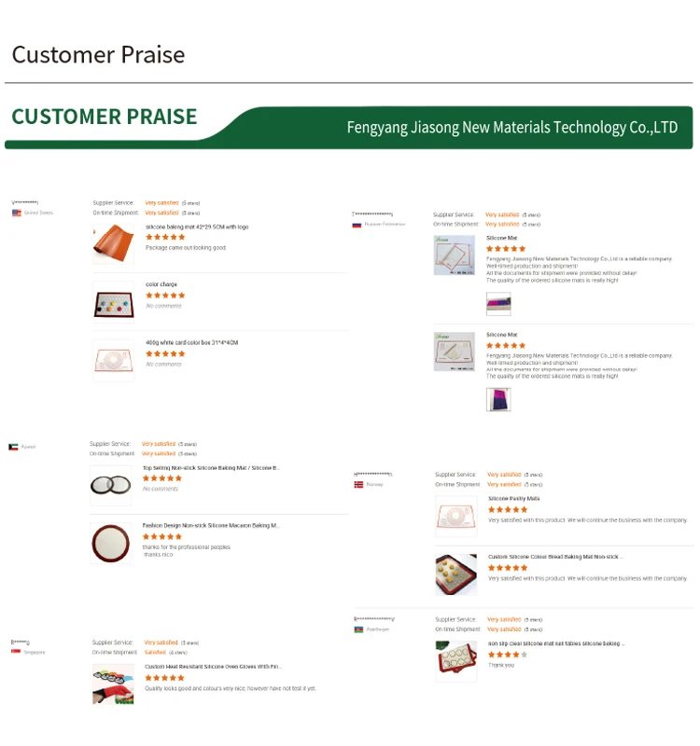Click the United States flag icon
The image size is (700, 746).
[x=16, y=213]
